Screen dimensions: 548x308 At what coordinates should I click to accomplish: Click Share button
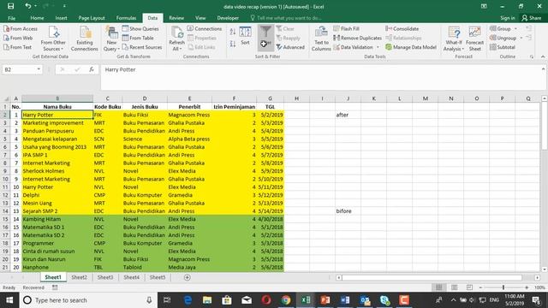[532, 18]
